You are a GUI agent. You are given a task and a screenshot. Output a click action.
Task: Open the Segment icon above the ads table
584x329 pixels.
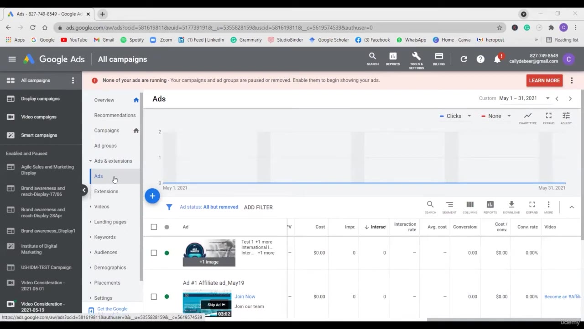449,207
